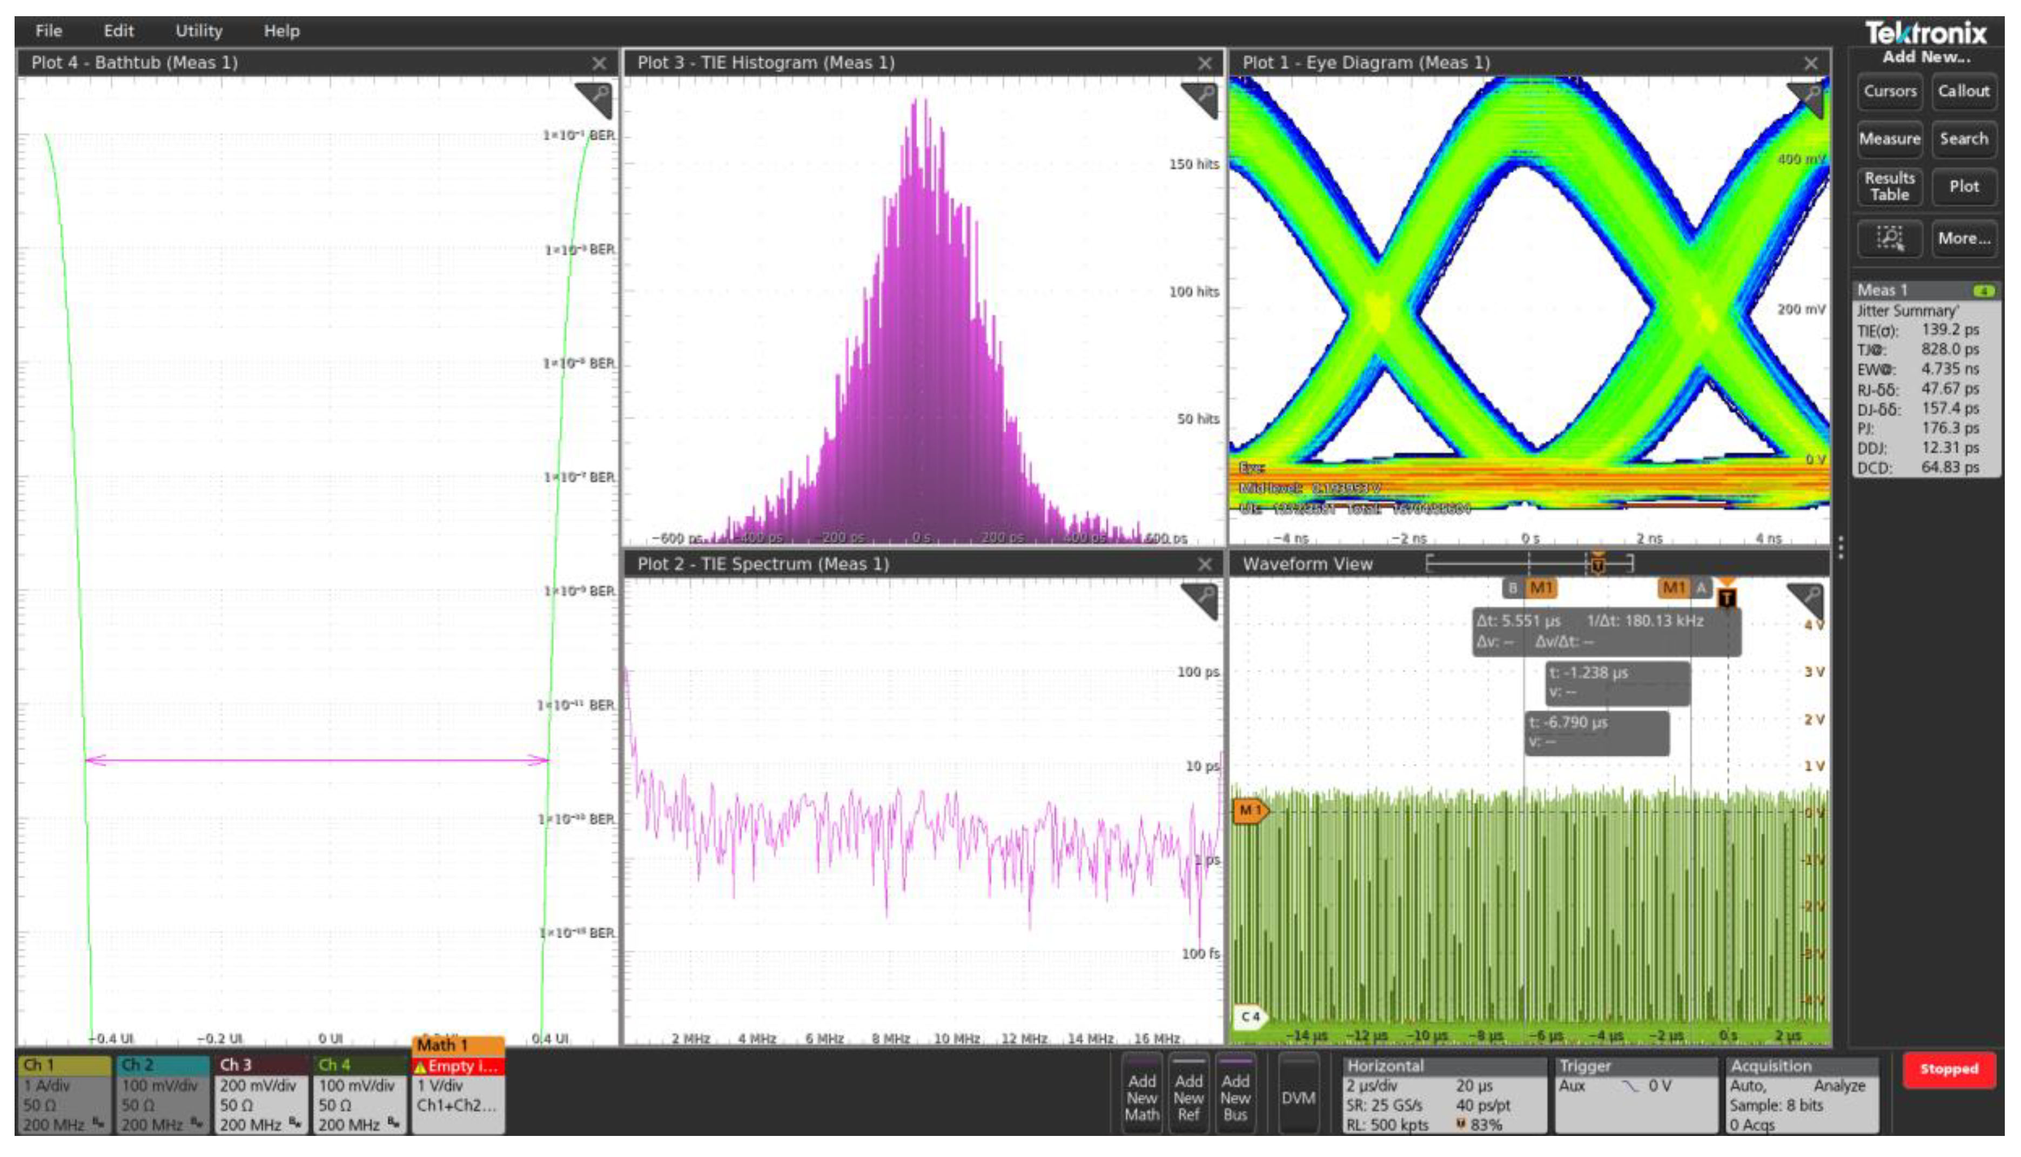
Task: Click the C4 channel handle badge
Action: point(1250,1017)
